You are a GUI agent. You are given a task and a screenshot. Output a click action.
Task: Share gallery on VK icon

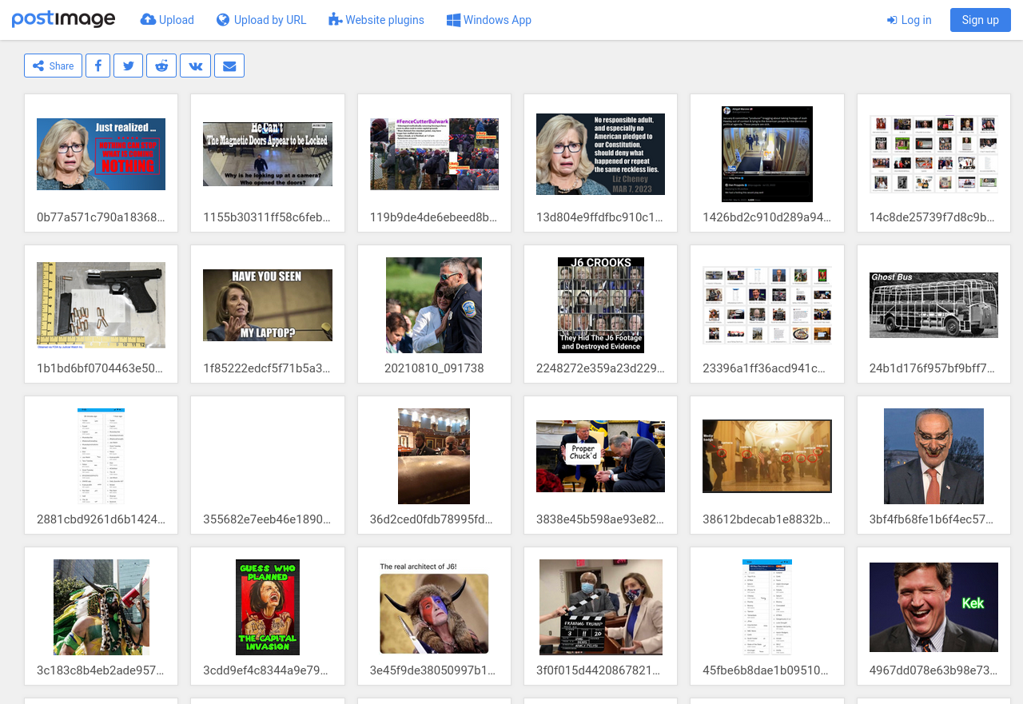pyautogui.click(x=195, y=66)
